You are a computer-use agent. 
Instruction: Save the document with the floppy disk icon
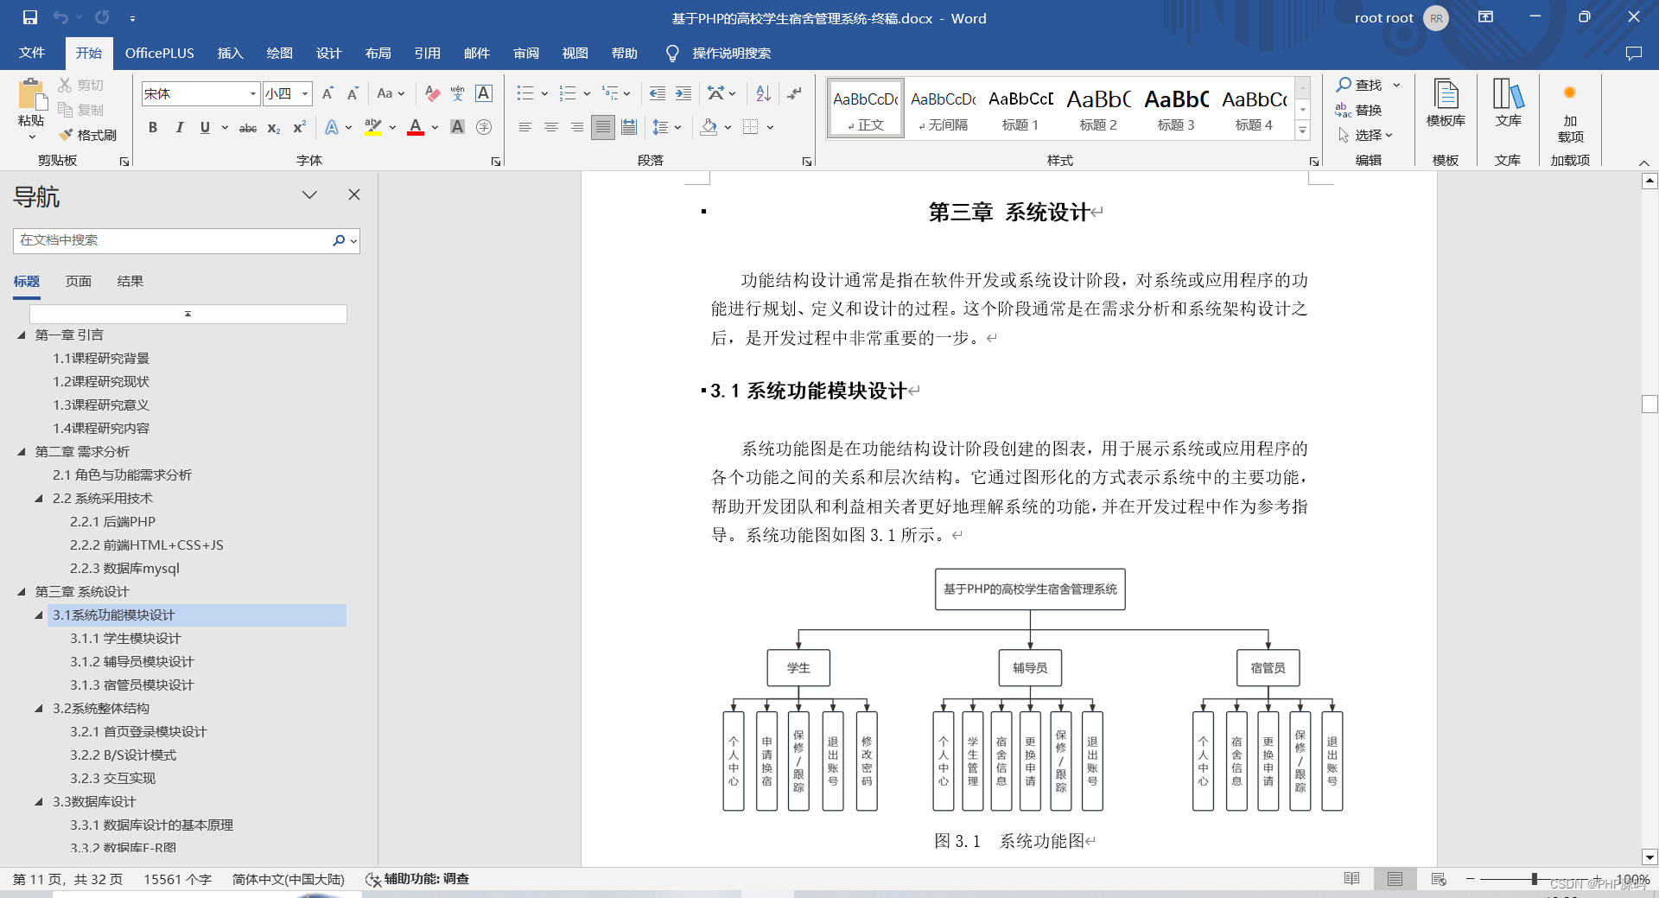tap(30, 17)
